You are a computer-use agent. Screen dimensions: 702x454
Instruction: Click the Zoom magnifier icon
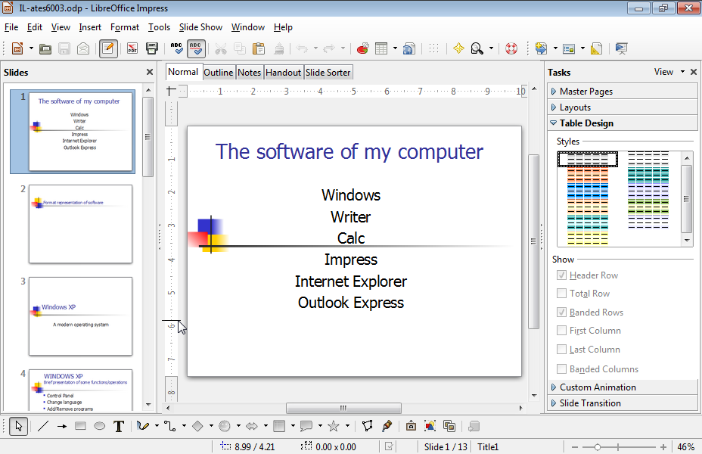point(477,48)
